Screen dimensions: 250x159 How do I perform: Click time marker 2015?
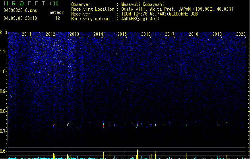point(122,34)
